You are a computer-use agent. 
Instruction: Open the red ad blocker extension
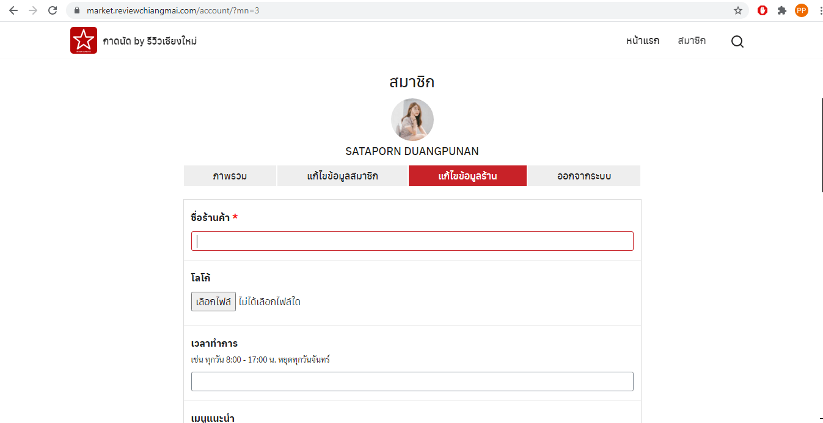763,10
